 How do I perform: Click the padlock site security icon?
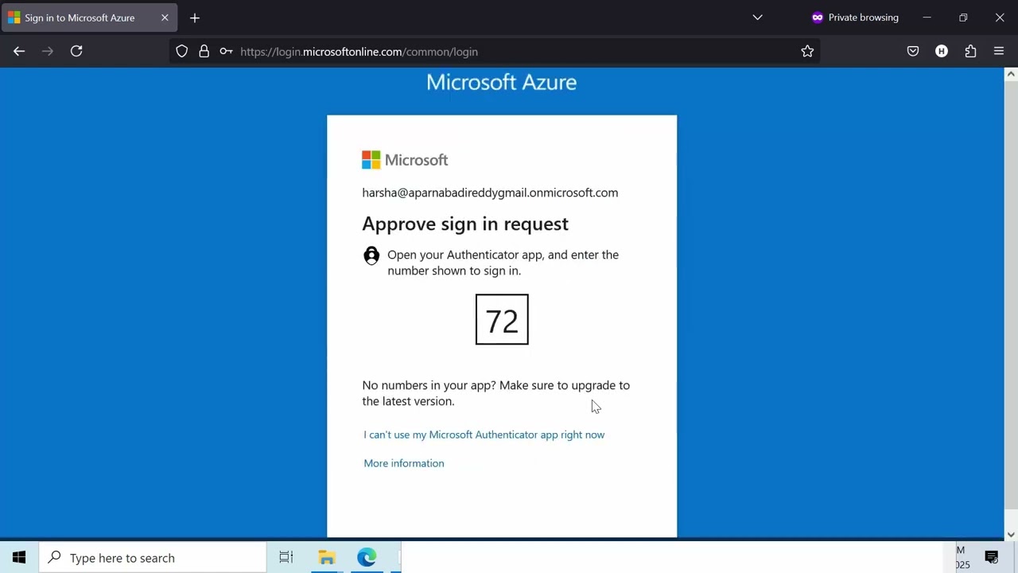pyautogui.click(x=204, y=51)
